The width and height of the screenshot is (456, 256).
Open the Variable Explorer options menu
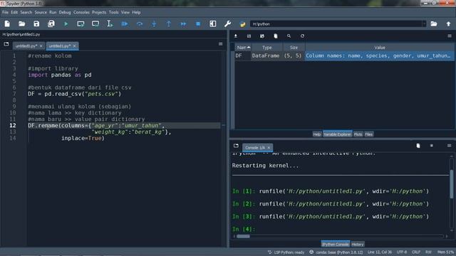(450, 36)
